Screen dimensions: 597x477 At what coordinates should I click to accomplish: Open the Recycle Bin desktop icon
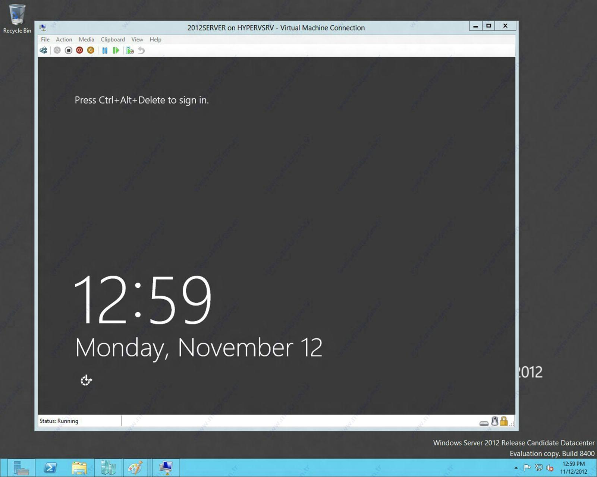coord(17,19)
